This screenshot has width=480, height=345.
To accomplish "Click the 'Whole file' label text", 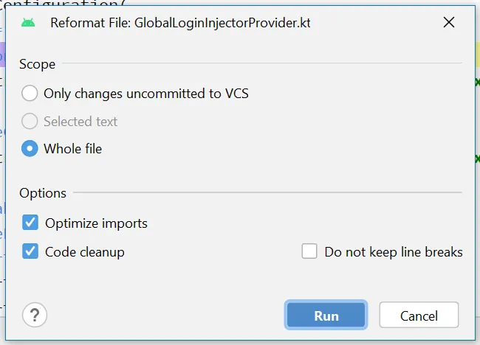I will 73,149.
